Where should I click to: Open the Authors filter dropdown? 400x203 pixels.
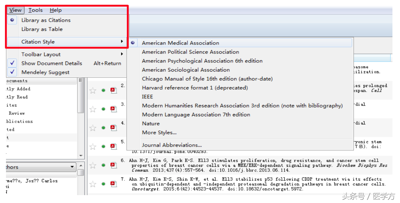pos(41,167)
